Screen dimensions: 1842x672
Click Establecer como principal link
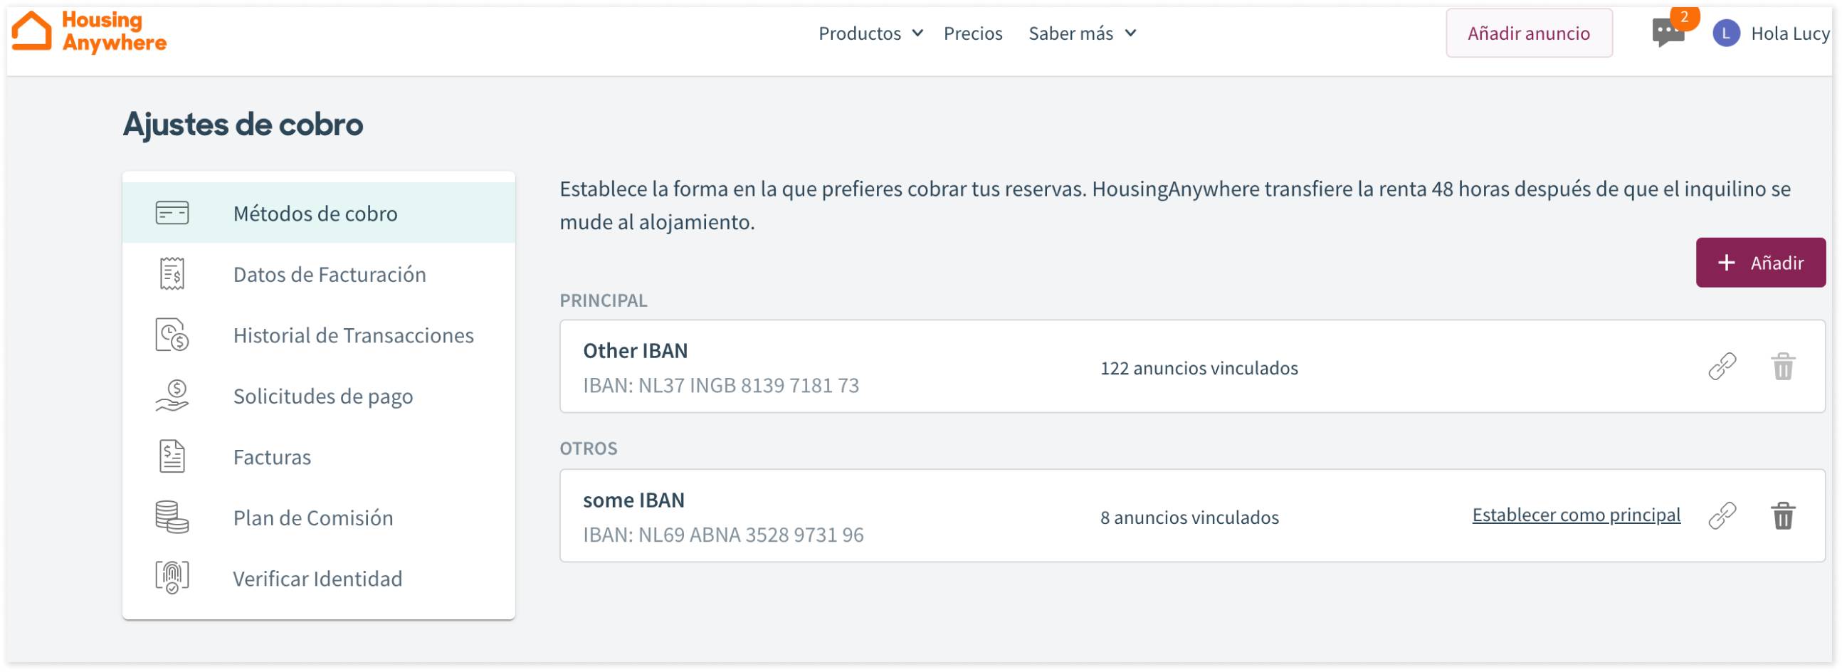click(1576, 515)
